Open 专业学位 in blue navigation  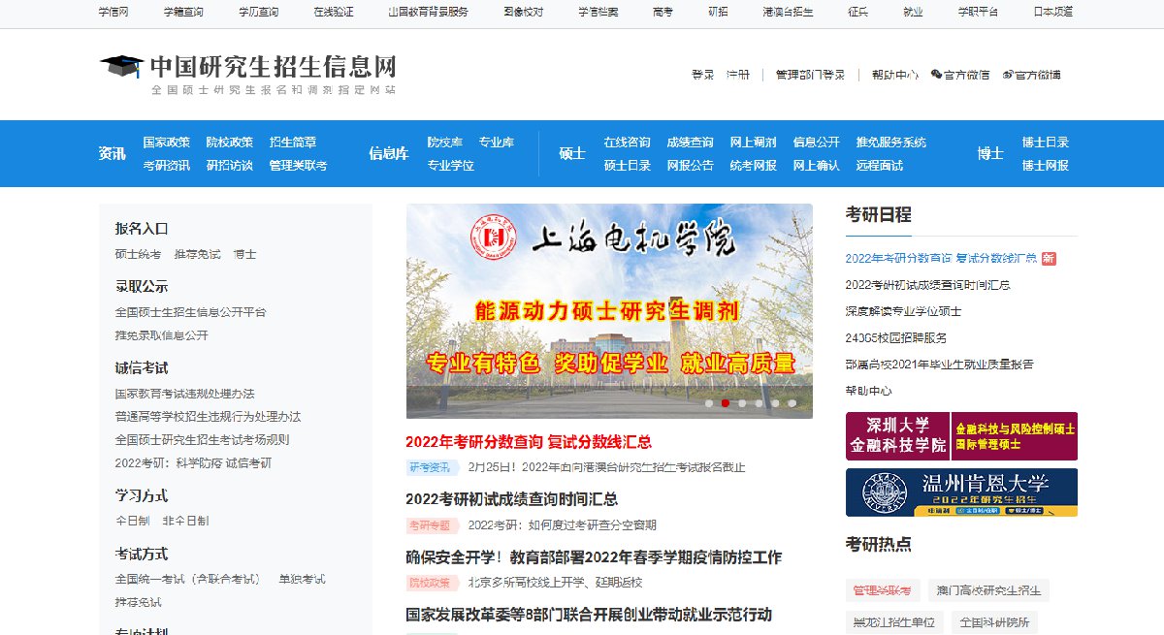451,166
